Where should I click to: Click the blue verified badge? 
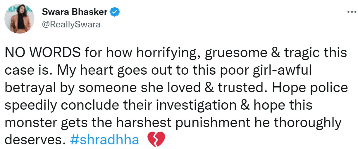[114, 12]
